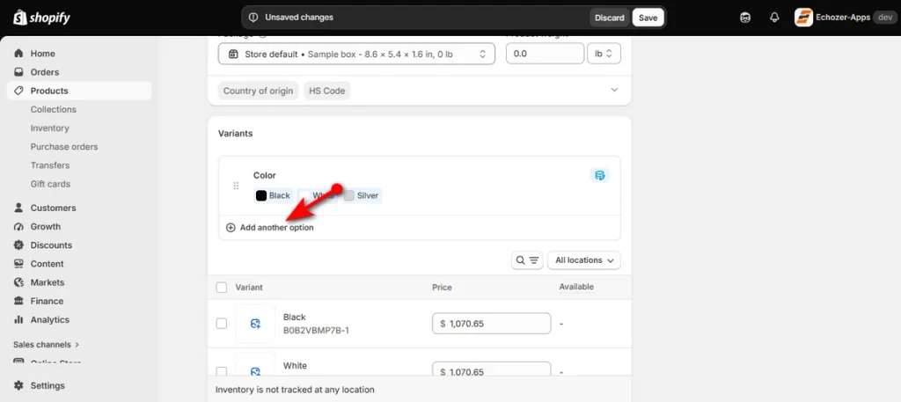901x402 pixels.
Task: Click the Discounts badge icon
Action: [19, 245]
